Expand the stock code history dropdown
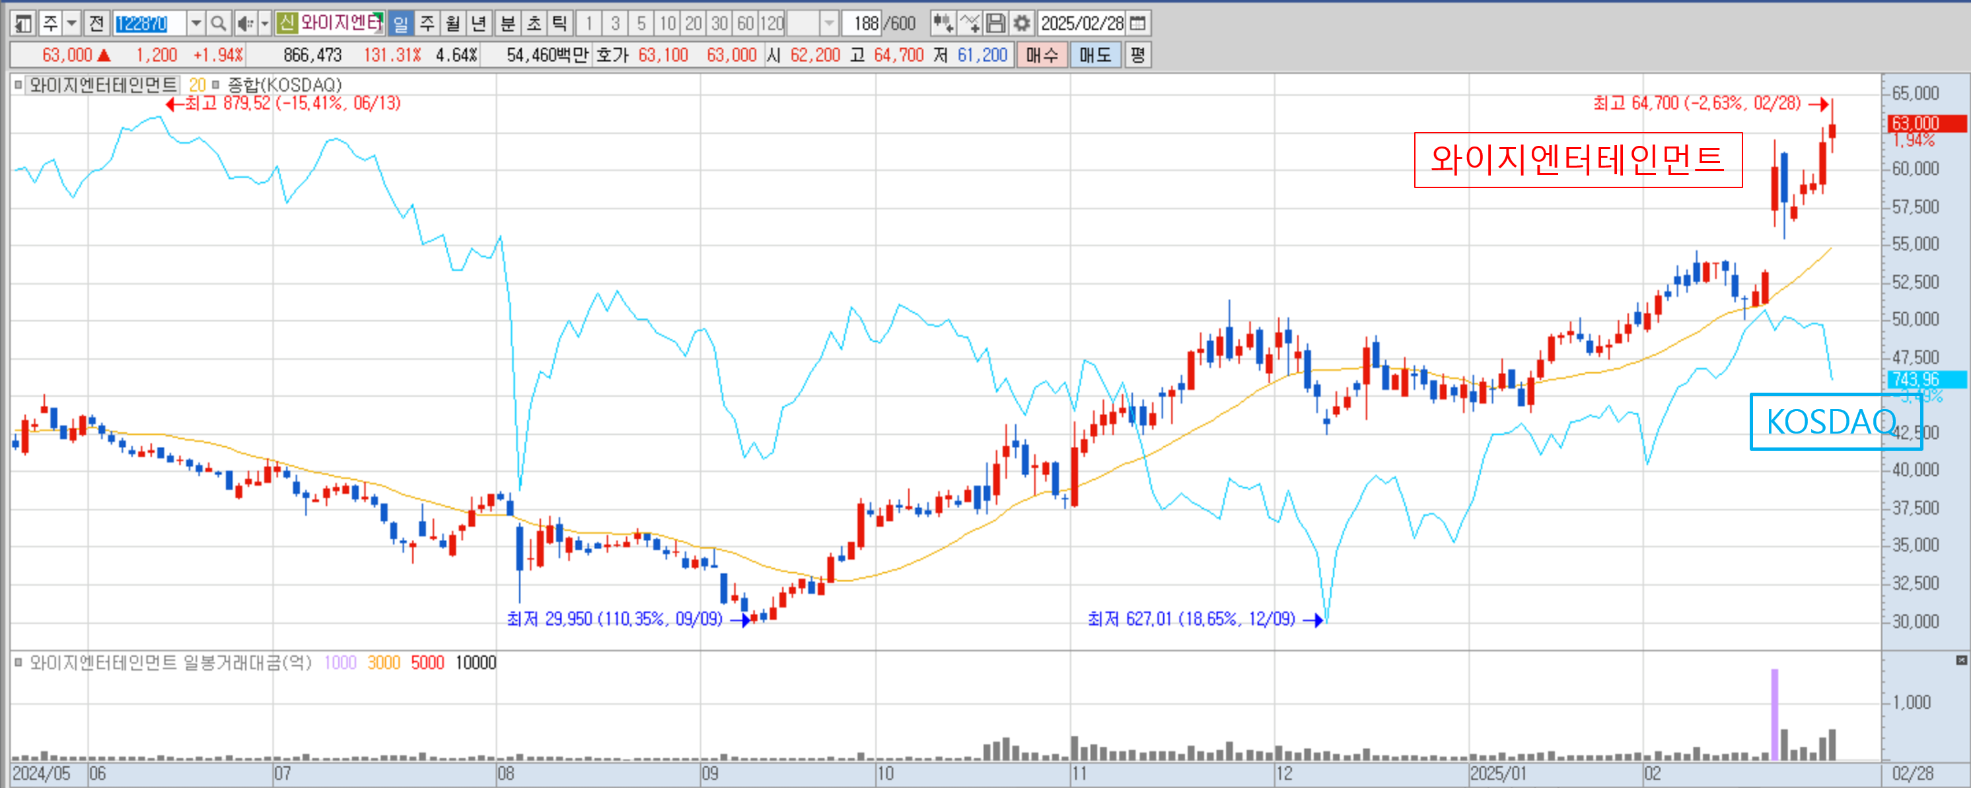 pyautogui.click(x=196, y=24)
